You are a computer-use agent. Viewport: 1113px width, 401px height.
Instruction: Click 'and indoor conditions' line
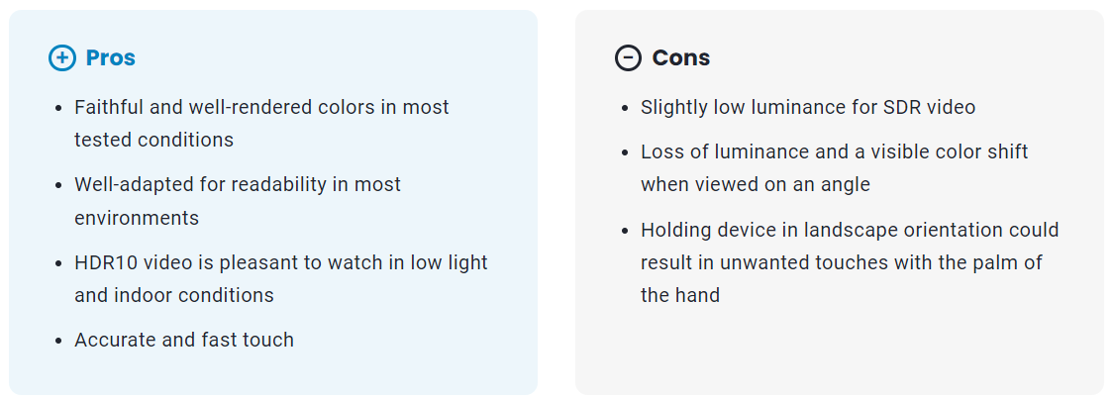coord(174,295)
